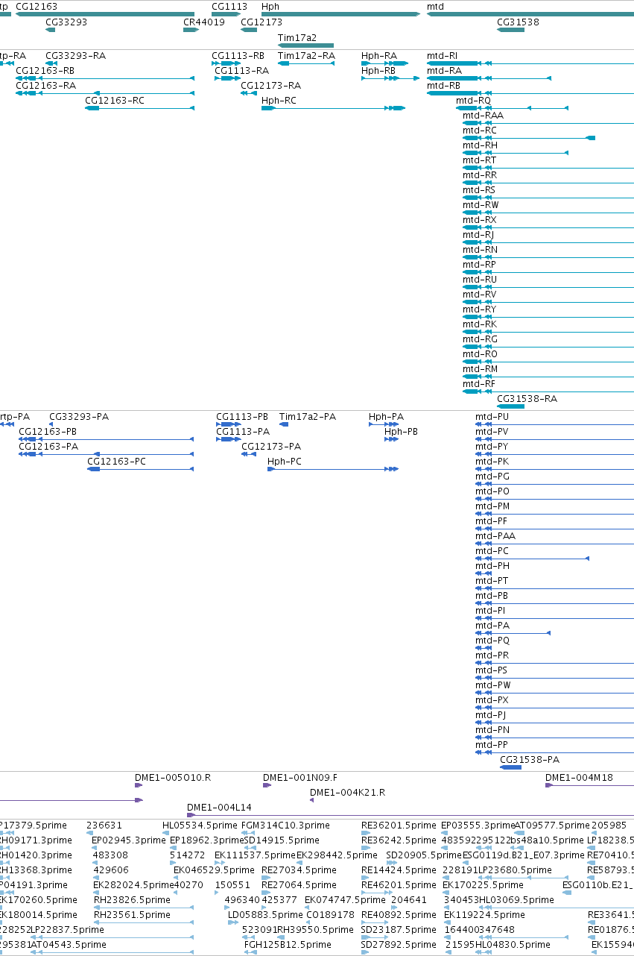Click transcript label CG12163-RC
The height and width of the screenshot is (956, 634).
tap(115, 101)
